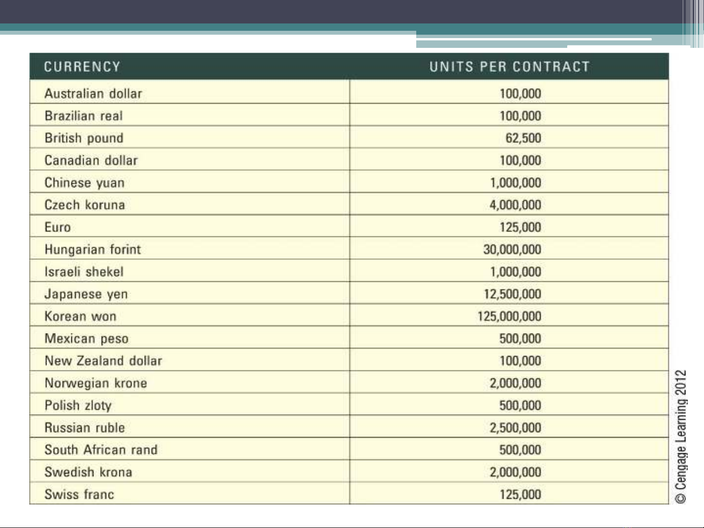
Task: Click the Canadian dollar entry
Action: click(91, 160)
